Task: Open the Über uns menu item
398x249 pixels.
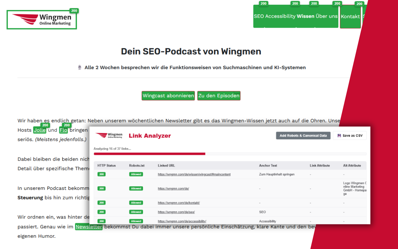Action: 326,16
